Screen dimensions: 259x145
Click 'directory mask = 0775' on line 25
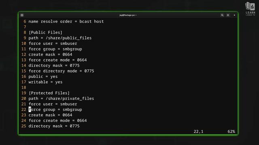[54, 126]
